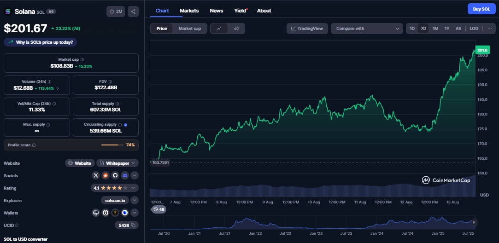499x243 pixels.
Task: Show Vol/Mkt Cap info icon
Action: 54,104
